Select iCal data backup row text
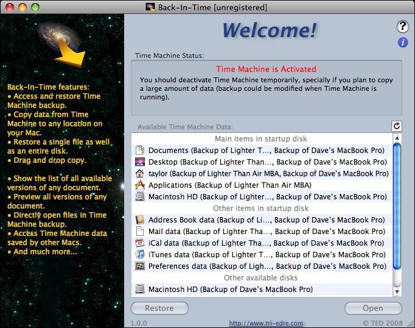The height and width of the screenshot is (328, 415). coord(267,243)
